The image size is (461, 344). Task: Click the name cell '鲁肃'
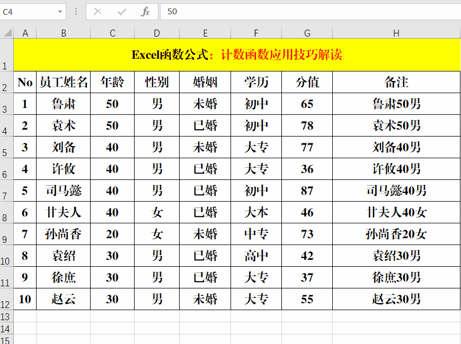click(64, 104)
